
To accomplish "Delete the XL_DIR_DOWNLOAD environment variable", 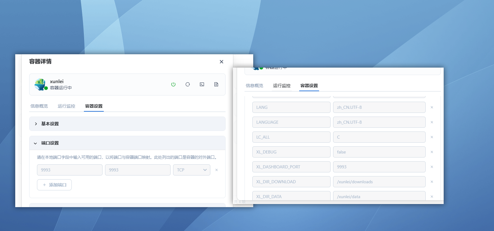I will pyautogui.click(x=432, y=182).
